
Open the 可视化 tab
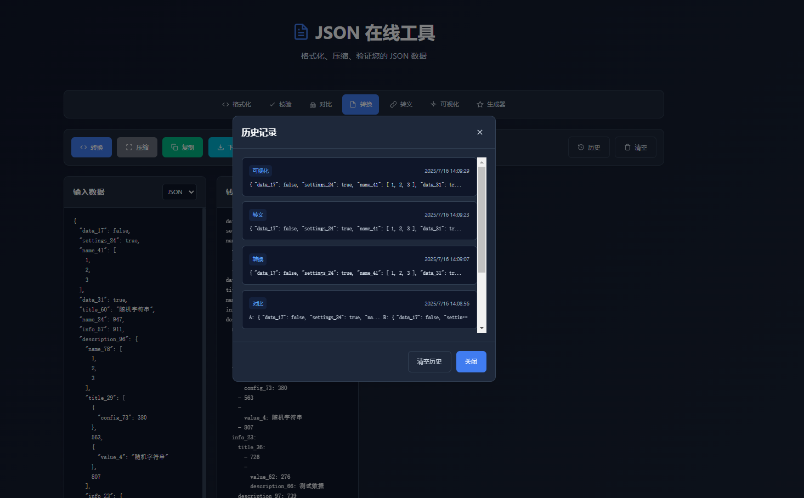click(x=445, y=104)
